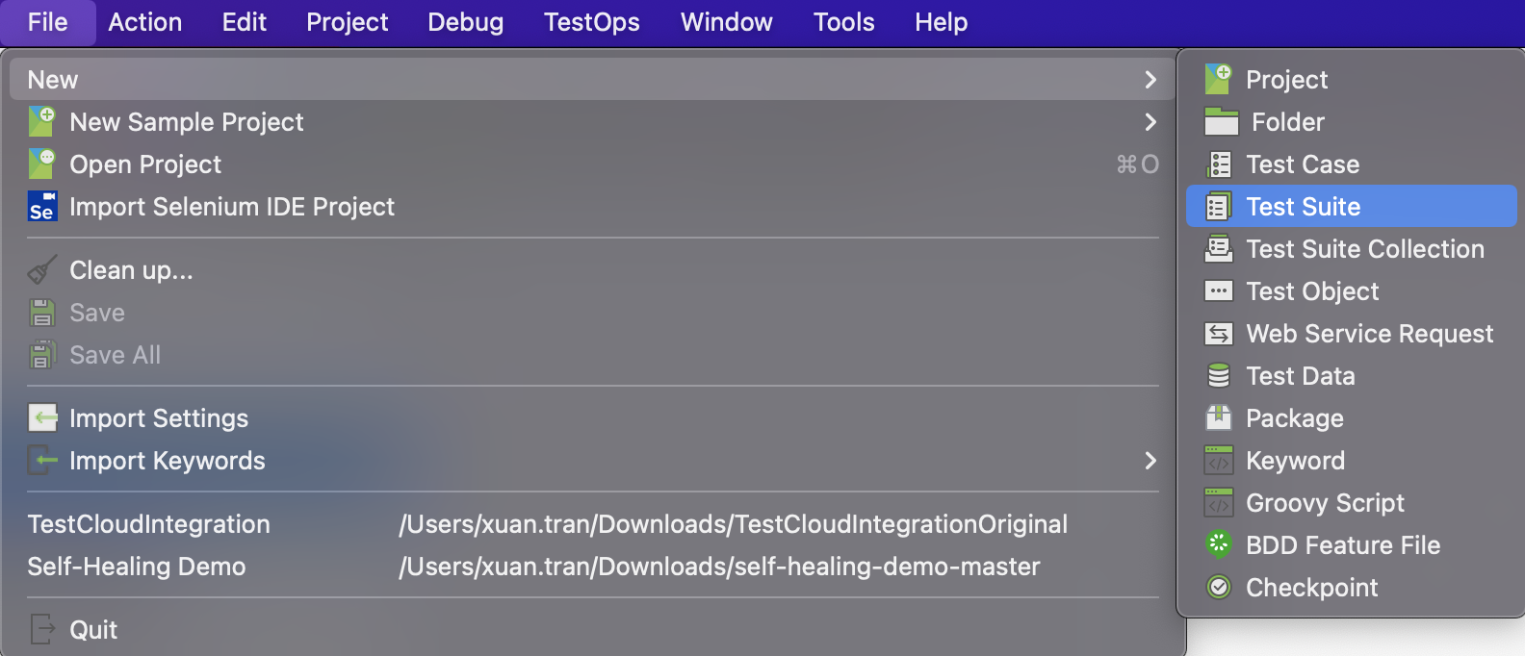
Task: Click the Web Service Request icon
Action: pos(1219,334)
